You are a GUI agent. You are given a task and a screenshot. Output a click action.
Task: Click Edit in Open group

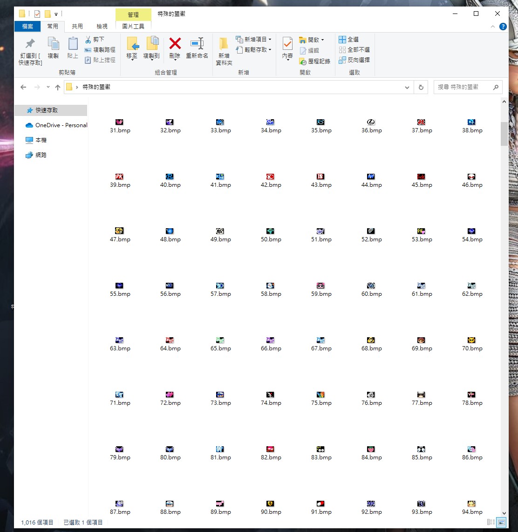pos(309,51)
